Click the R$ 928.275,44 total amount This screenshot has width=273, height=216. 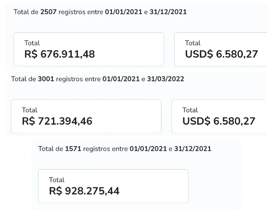[84, 191]
